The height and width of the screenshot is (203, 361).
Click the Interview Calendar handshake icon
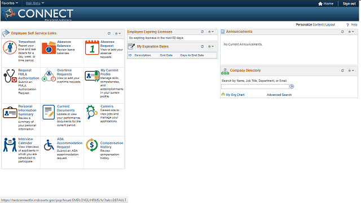pos(10,145)
